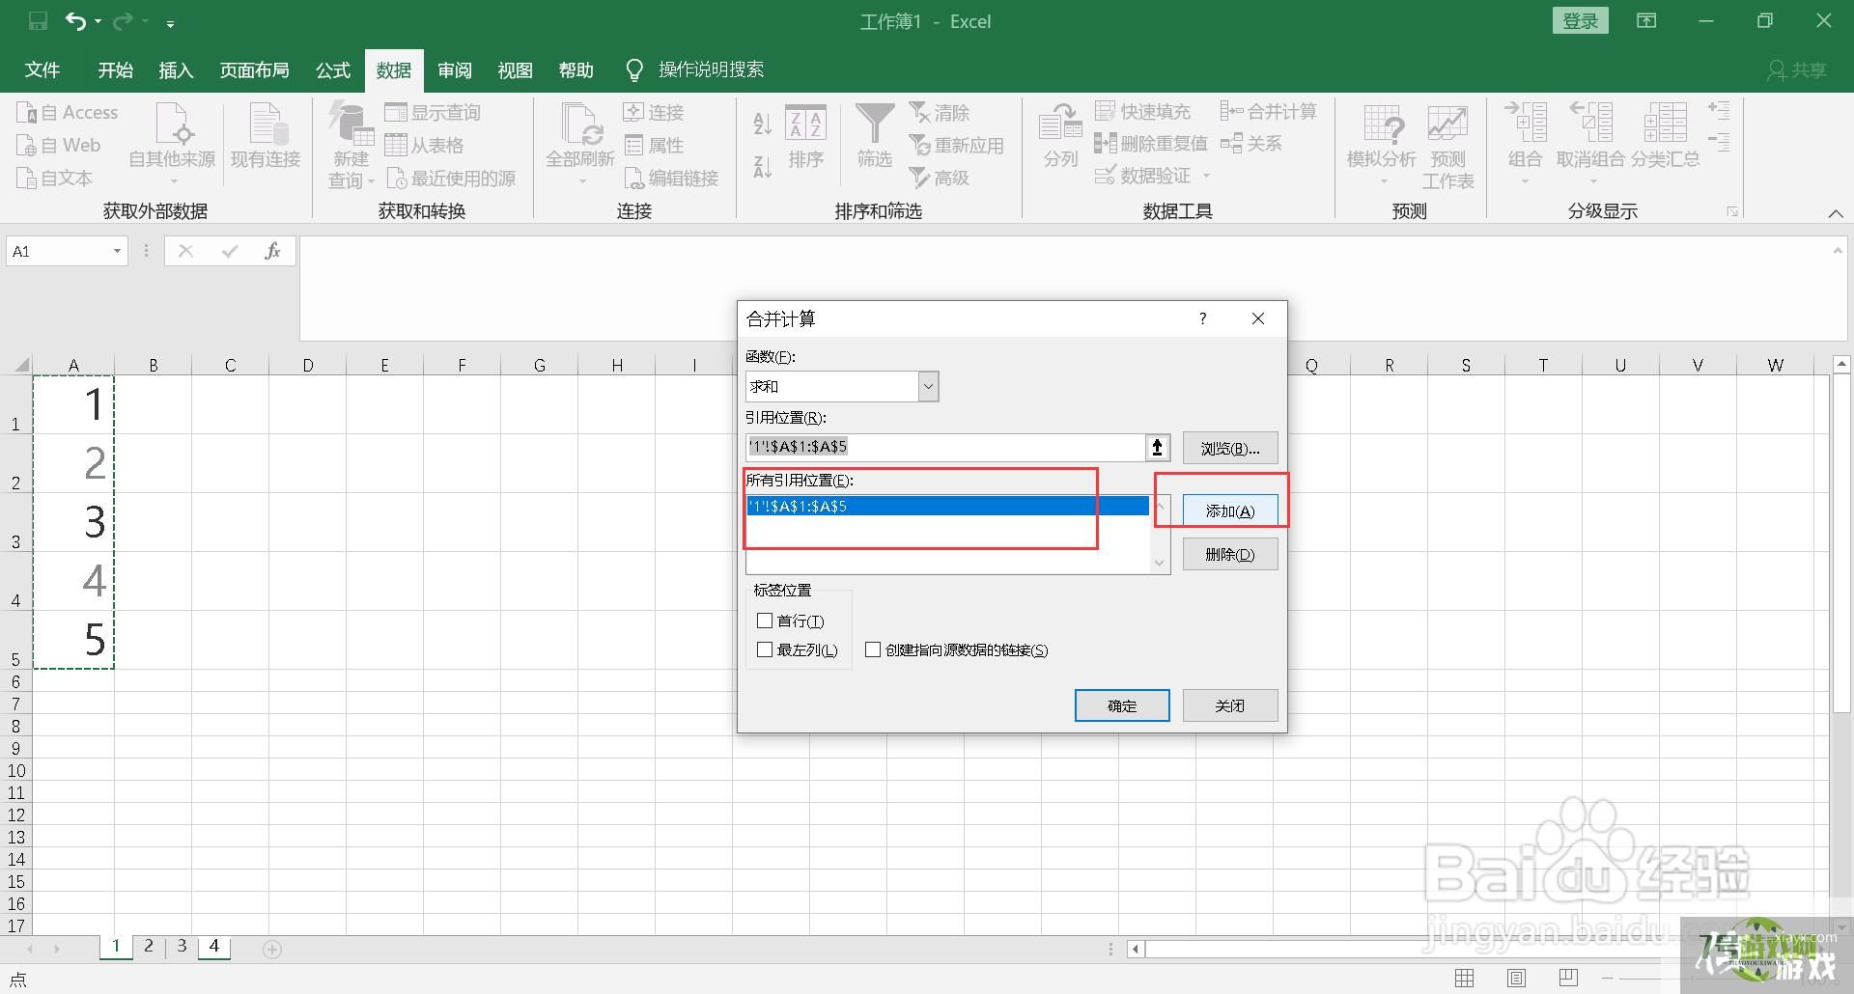This screenshot has height=994, width=1854.
Task: Click the Add (添加) button
Action: click(1230, 511)
